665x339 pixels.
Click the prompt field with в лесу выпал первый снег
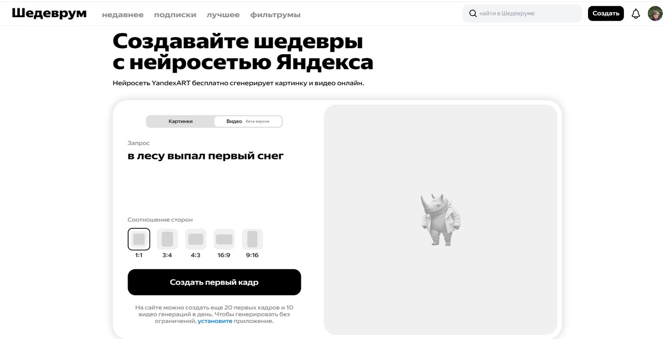(205, 156)
